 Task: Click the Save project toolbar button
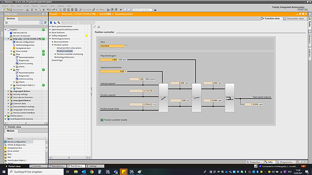[16, 10]
